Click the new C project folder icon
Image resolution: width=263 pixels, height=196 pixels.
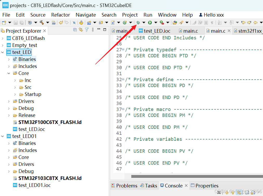(89, 23)
